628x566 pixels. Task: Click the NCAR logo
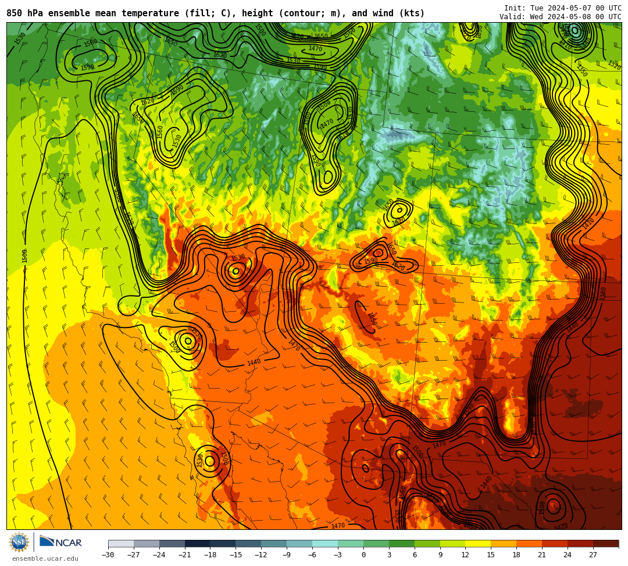coord(60,542)
